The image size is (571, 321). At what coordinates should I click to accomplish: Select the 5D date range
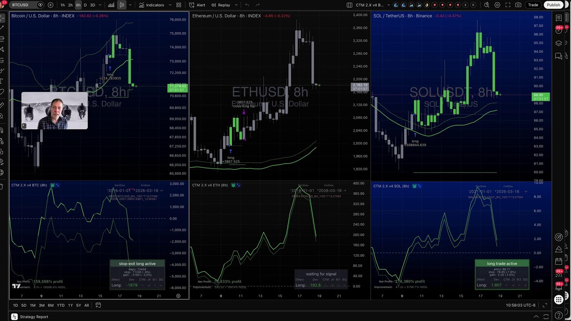tap(24, 305)
